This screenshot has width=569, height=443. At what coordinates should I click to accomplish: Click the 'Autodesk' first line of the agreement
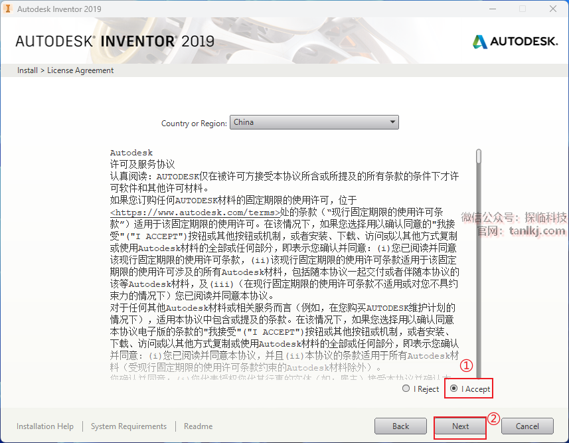tap(131, 153)
